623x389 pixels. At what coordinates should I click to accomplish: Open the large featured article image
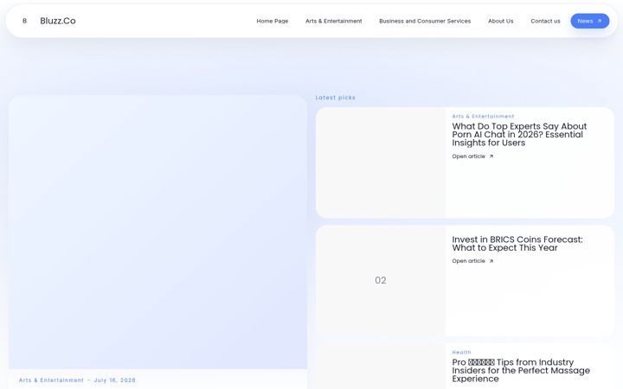pyautogui.click(x=157, y=233)
